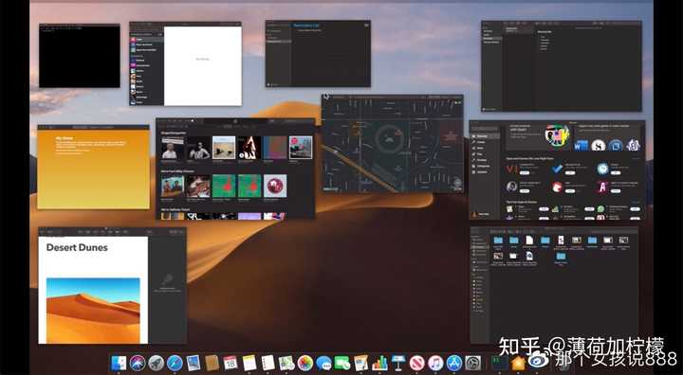Open App Store icon in Dock

click(x=454, y=363)
